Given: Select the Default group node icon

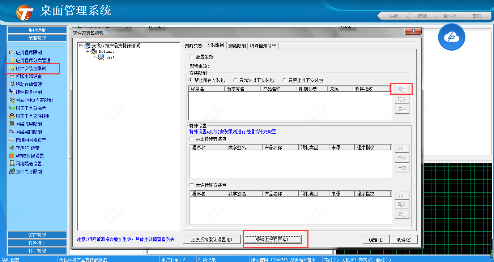Looking at the screenshot, I should 94,52.
